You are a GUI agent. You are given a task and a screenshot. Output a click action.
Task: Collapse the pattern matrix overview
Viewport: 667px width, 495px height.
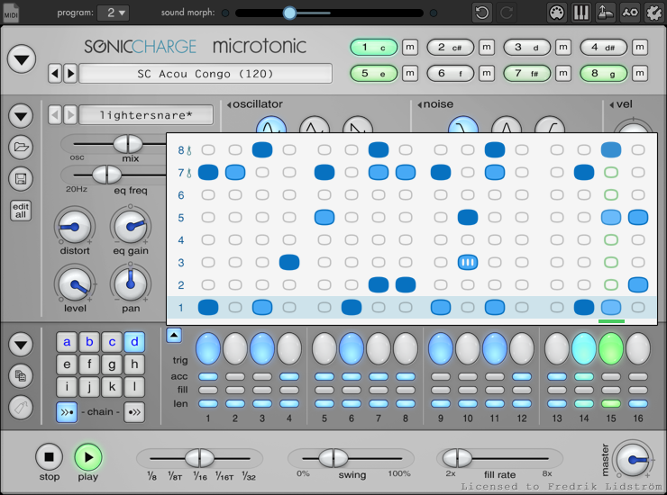174,335
